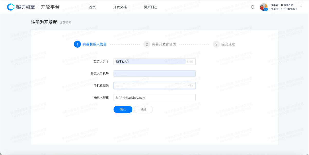Image resolution: width=309 pixels, height=155 pixels.
Task: Click the 联系人邮箱 email input field
Action: (154, 97)
